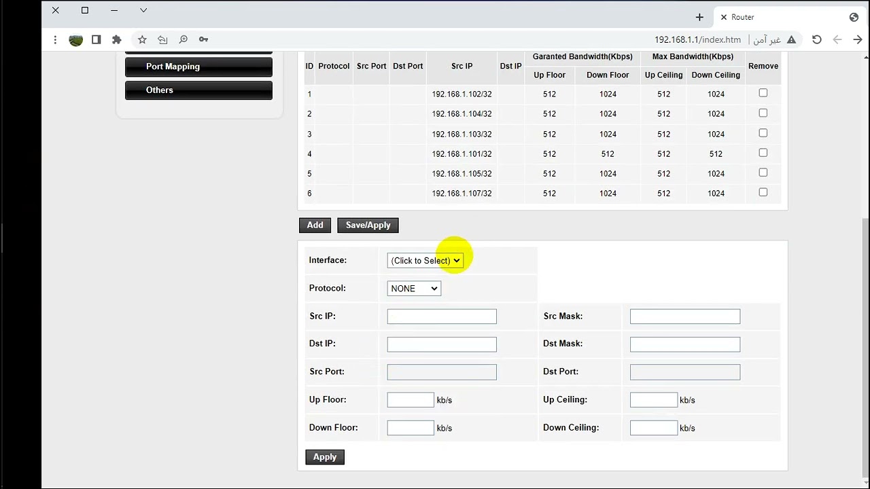Image resolution: width=870 pixels, height=489 pixels.
Task: Click the 192.168.1.107/32 Src IP cell
Action: pos(462,194)
